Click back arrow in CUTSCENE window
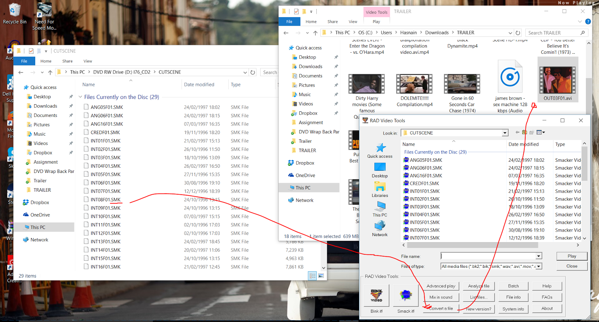The width and height of the screenshot is (599, 322). coord(21,72)
